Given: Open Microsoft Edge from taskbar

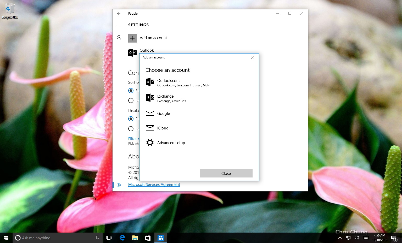Looking at the screenshot, I should (122, 238).
